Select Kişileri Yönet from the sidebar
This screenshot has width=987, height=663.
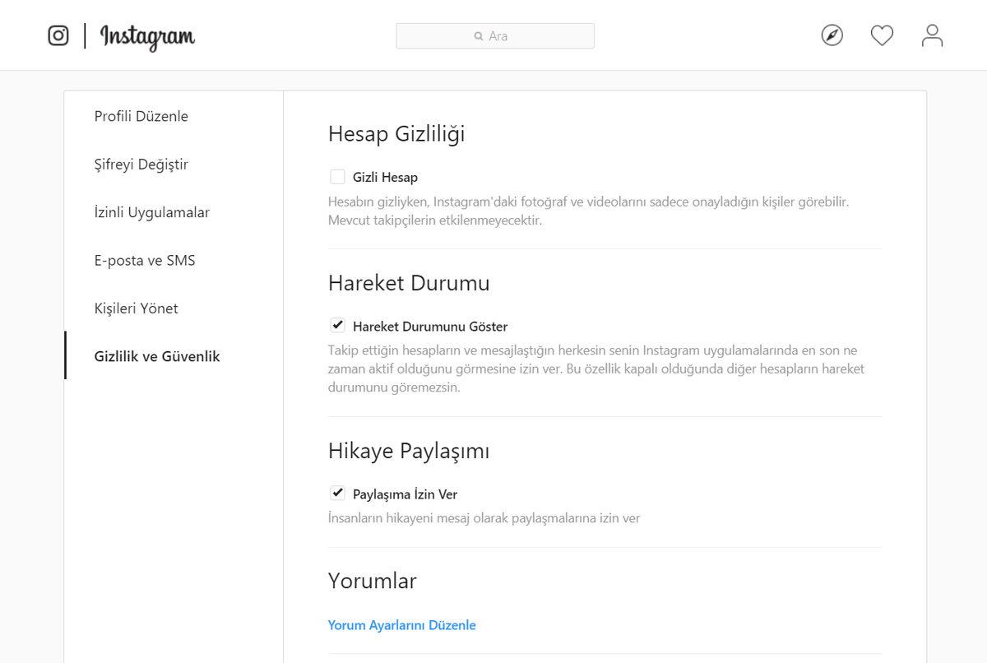point(136,308)
